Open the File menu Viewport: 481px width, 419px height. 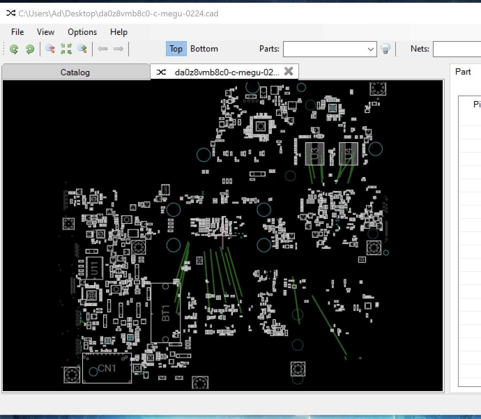click(17, 32)
